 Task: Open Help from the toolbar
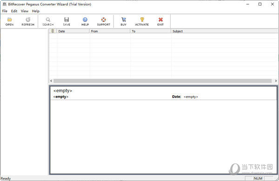[x=85, y=21]
